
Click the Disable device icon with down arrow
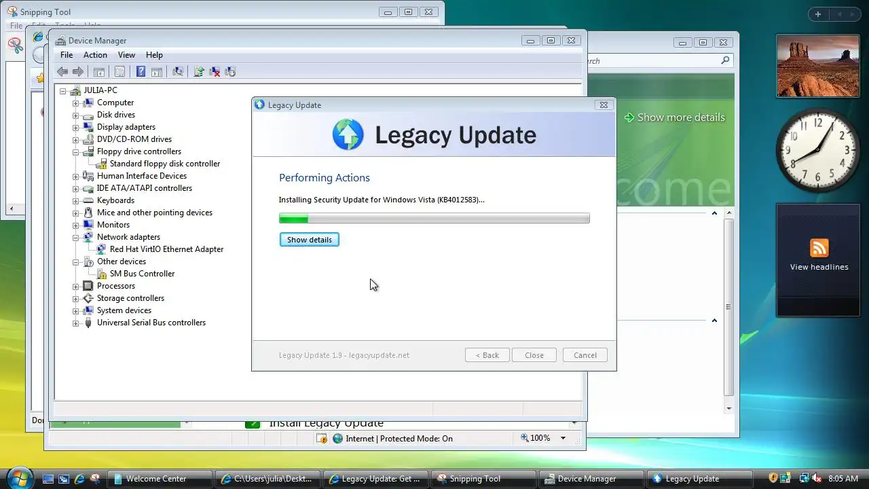[230, 71]
